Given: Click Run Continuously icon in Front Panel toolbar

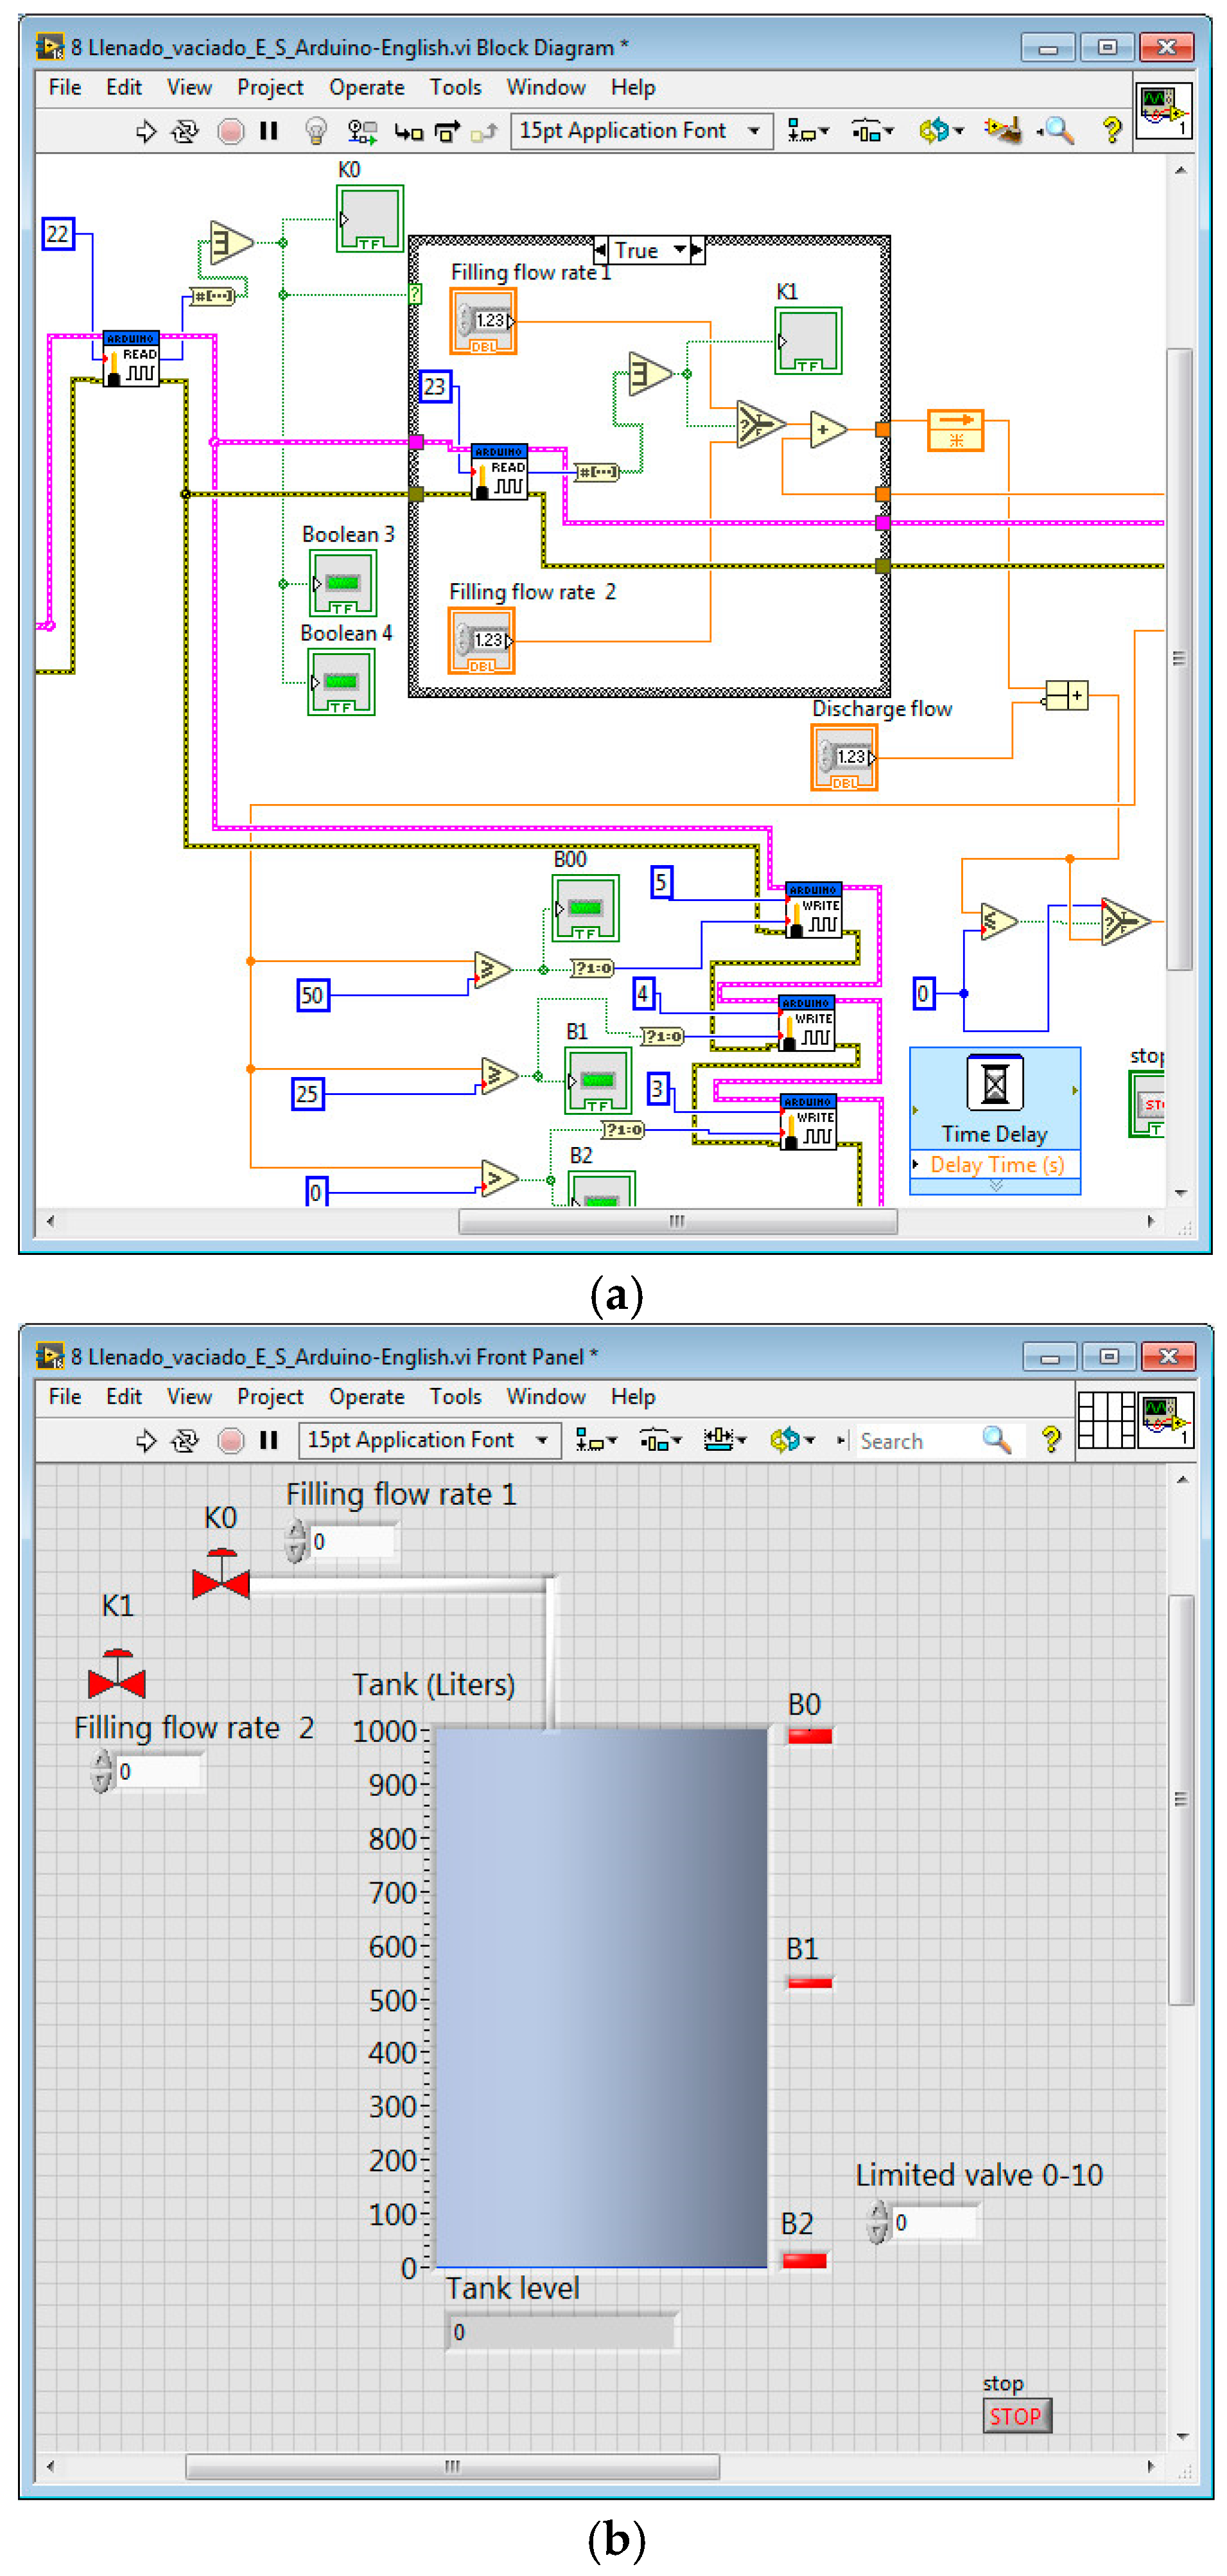Looking at the screenshot, I should [x=185, y=1440].
